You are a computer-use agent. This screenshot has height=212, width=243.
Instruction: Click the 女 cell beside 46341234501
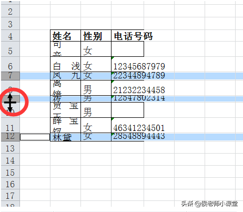[x=96, y=125]
